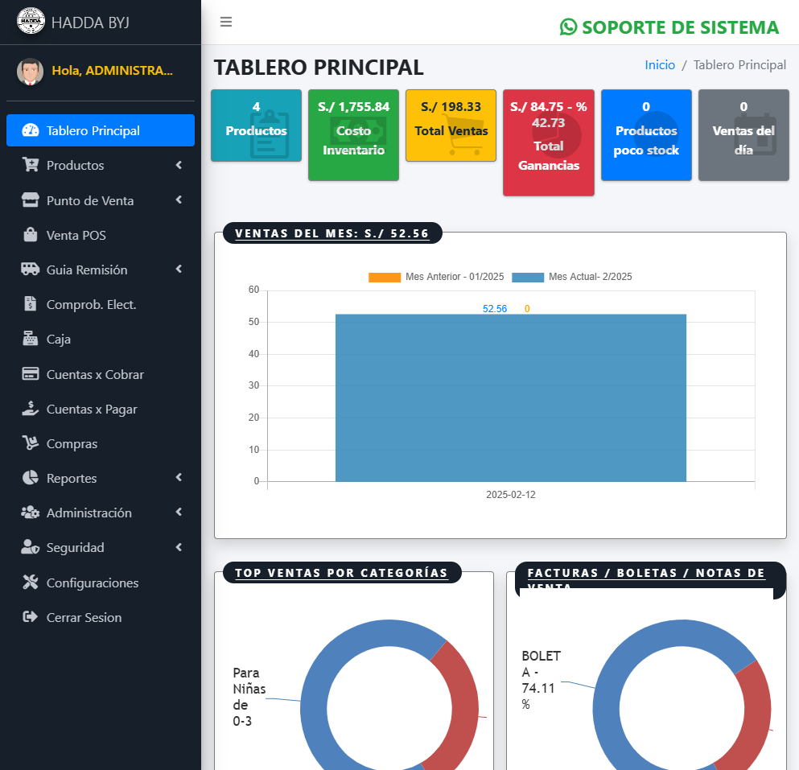
Task: Expand the Punto de Venta chevron
Action: [179, 200]
